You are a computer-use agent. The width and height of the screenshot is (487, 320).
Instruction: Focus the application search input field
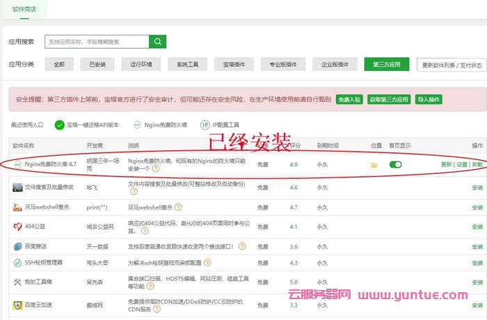pos(97,42)
